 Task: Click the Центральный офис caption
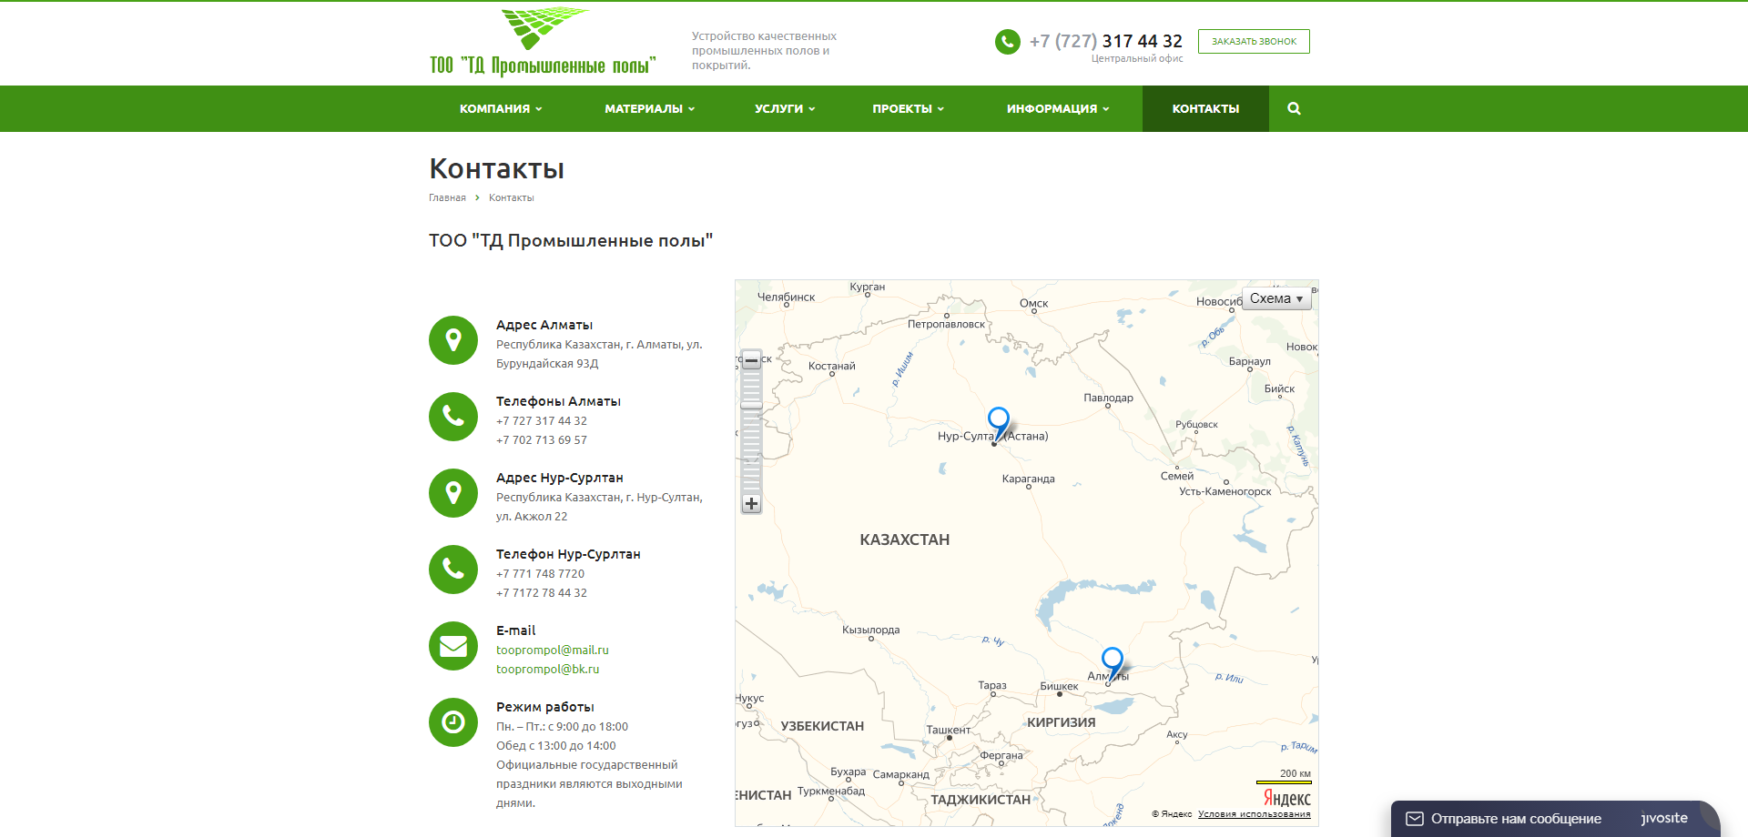[x=1137, y=58]
